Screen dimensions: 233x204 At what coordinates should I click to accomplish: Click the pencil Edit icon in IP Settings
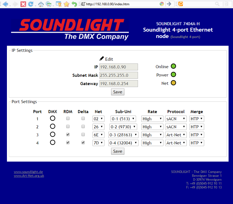102,59
